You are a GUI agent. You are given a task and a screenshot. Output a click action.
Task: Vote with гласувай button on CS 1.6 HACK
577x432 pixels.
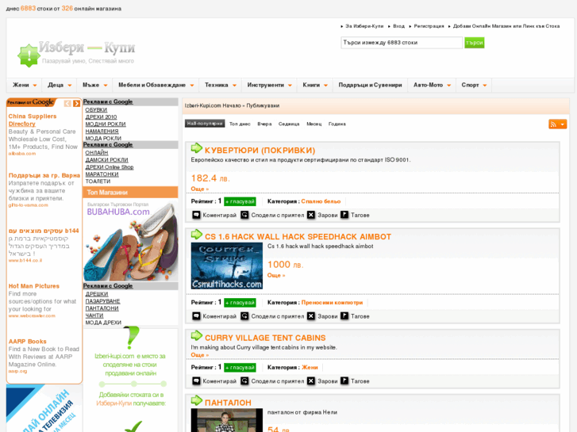240,303
